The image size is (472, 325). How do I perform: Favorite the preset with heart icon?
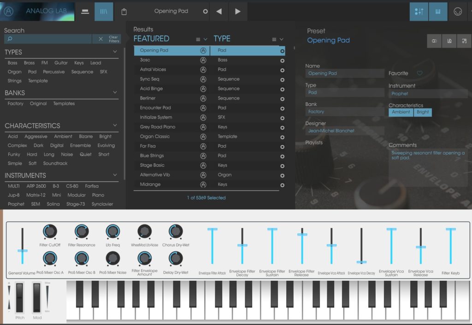click(x=419, y=73)
